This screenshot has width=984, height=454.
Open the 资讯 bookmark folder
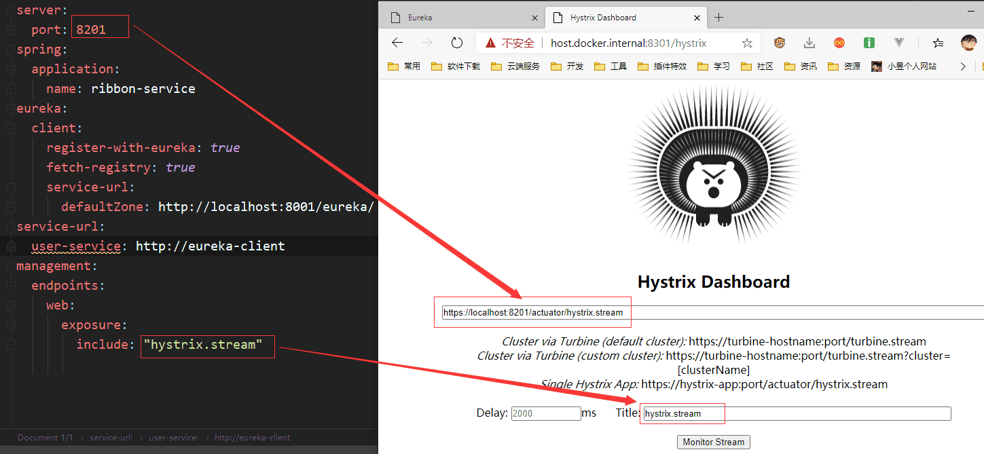pos(801,66)
